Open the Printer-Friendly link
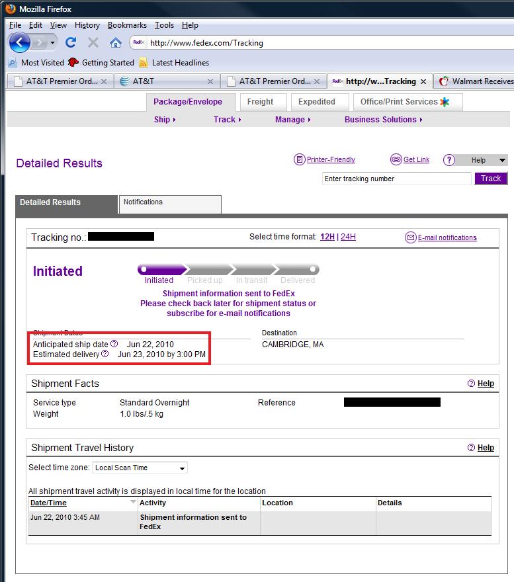This screenshot has height=582, width=514. pyautogui.click(x=331, y=159)
